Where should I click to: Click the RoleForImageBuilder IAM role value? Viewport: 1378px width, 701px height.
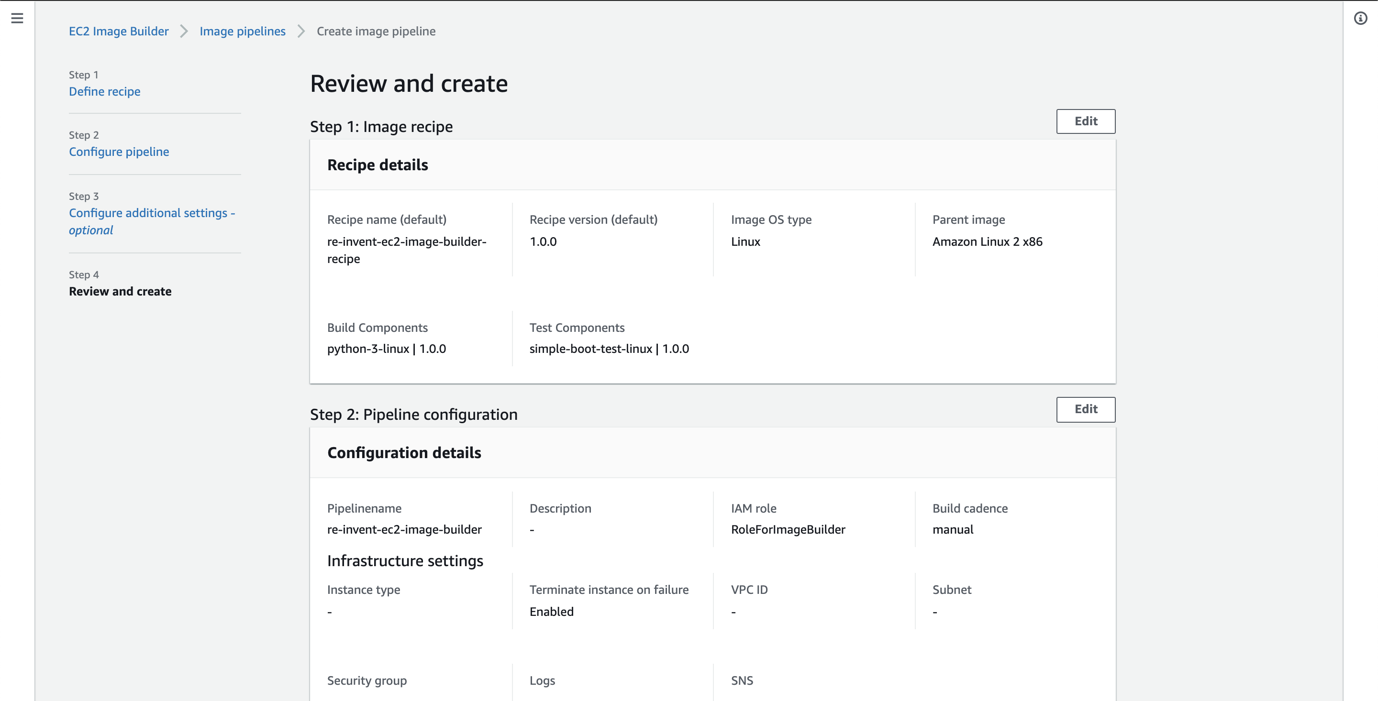coord(788,529)
